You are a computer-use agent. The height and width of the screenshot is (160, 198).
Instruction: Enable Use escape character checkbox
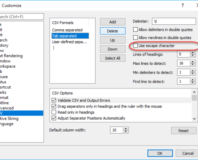[135, 46]
